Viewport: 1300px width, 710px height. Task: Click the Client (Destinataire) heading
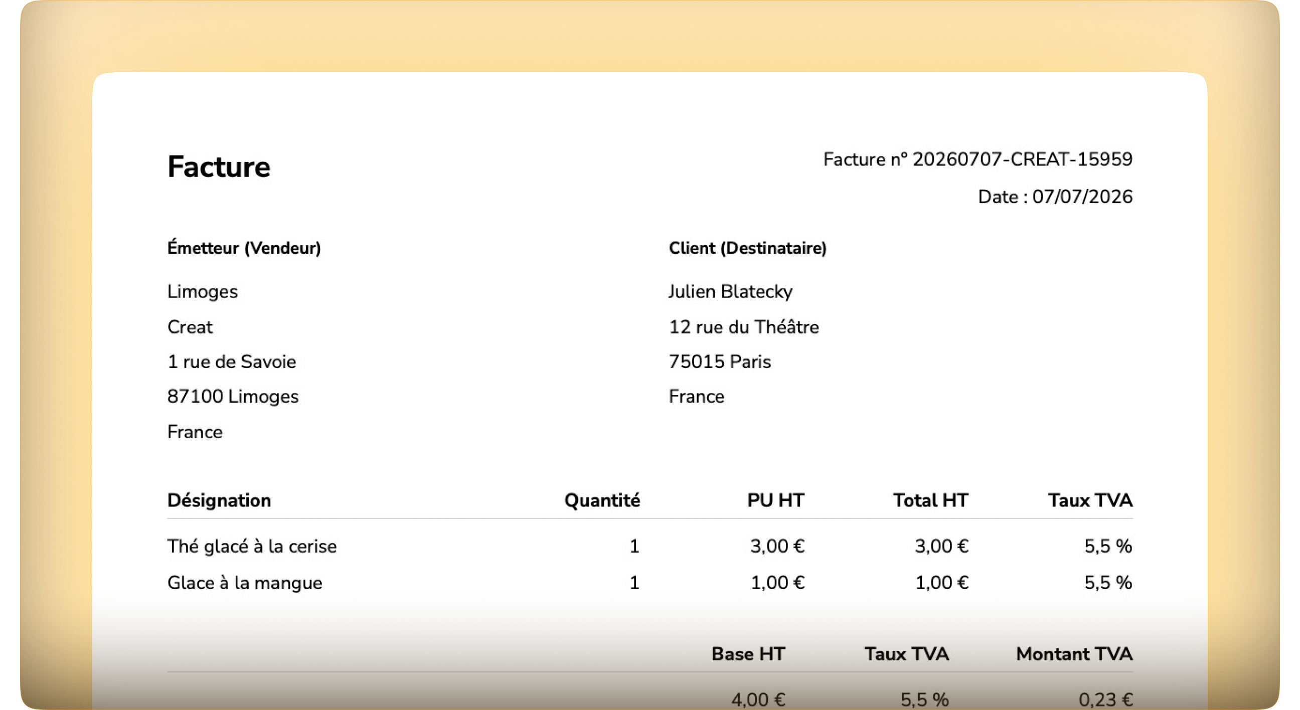[x=747, y=248]
